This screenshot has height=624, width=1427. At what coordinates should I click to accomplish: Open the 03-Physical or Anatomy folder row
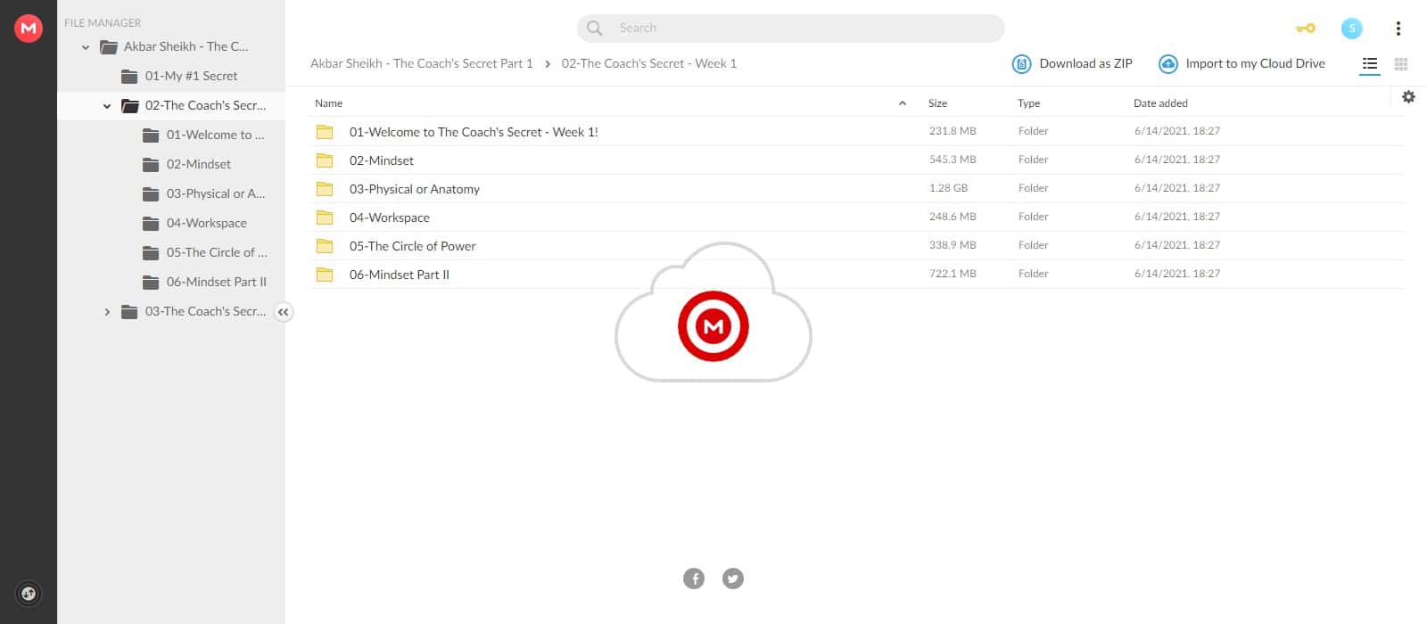415,189
